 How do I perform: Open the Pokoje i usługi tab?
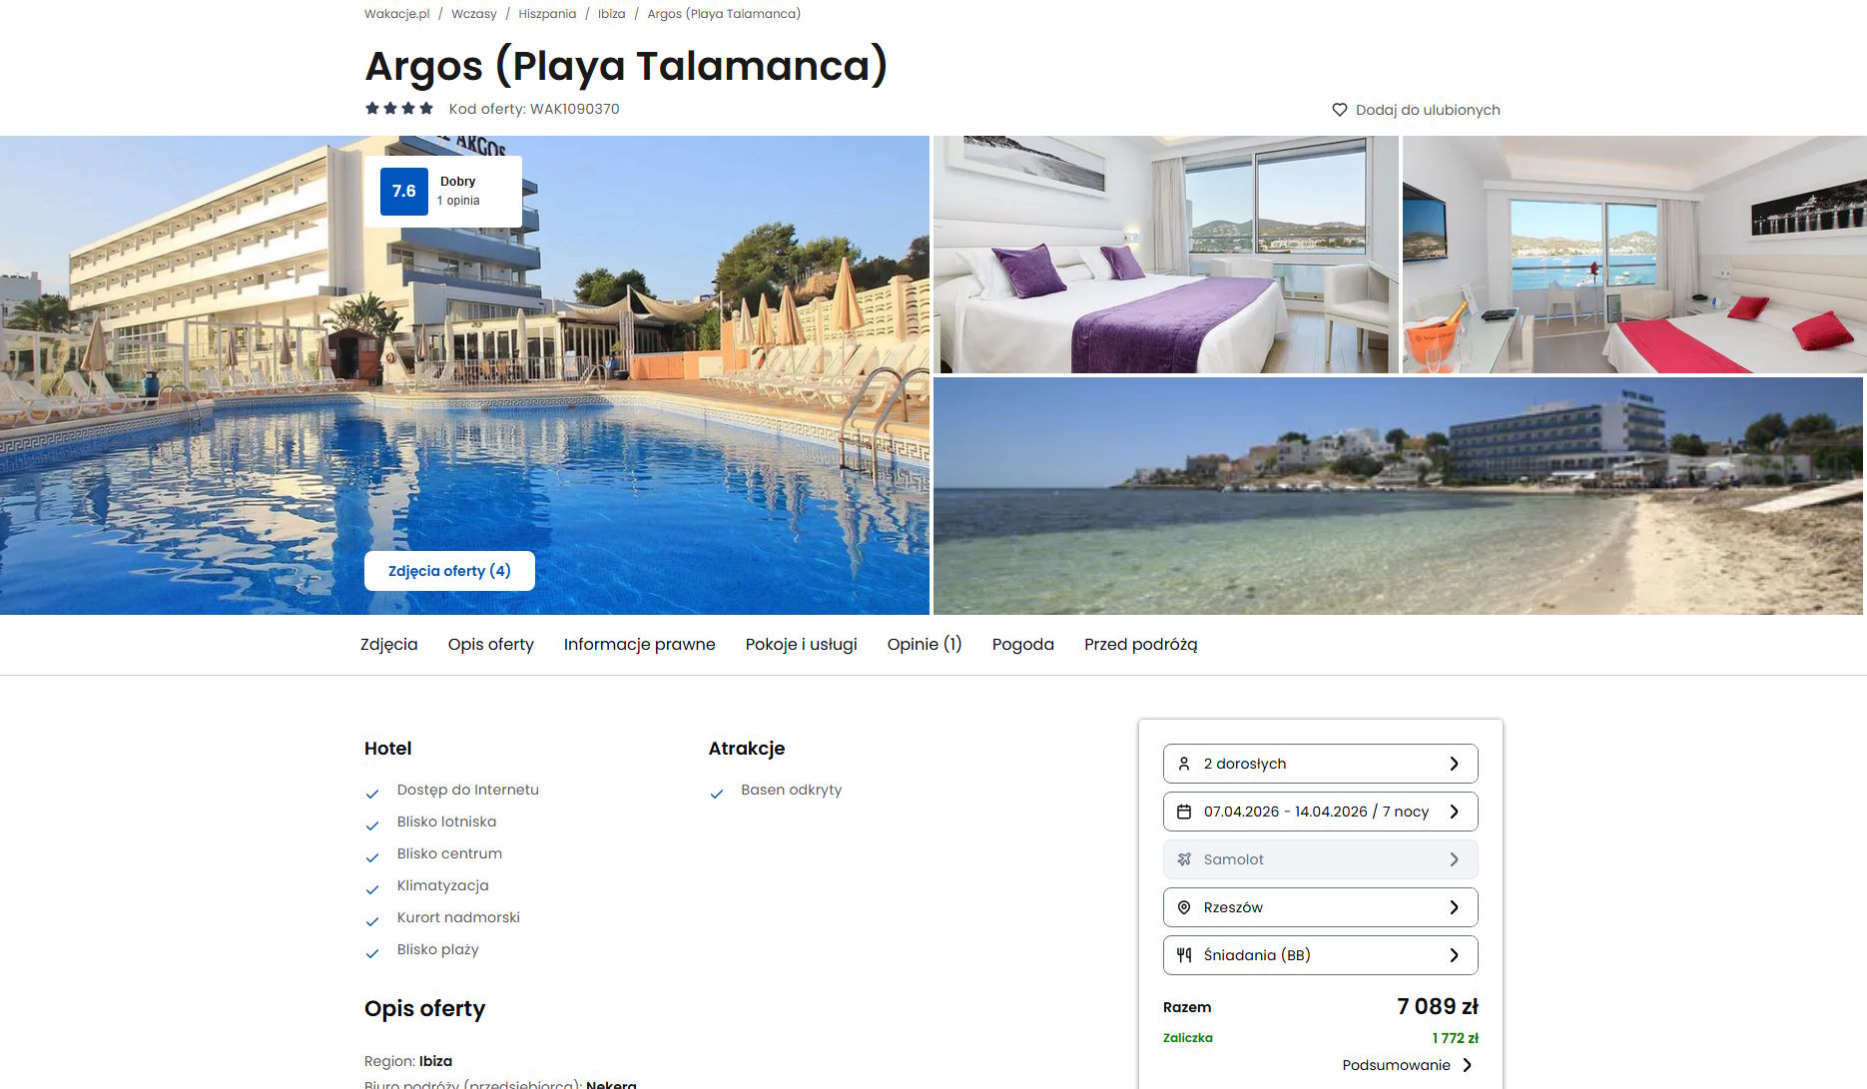tap(802, 645)
